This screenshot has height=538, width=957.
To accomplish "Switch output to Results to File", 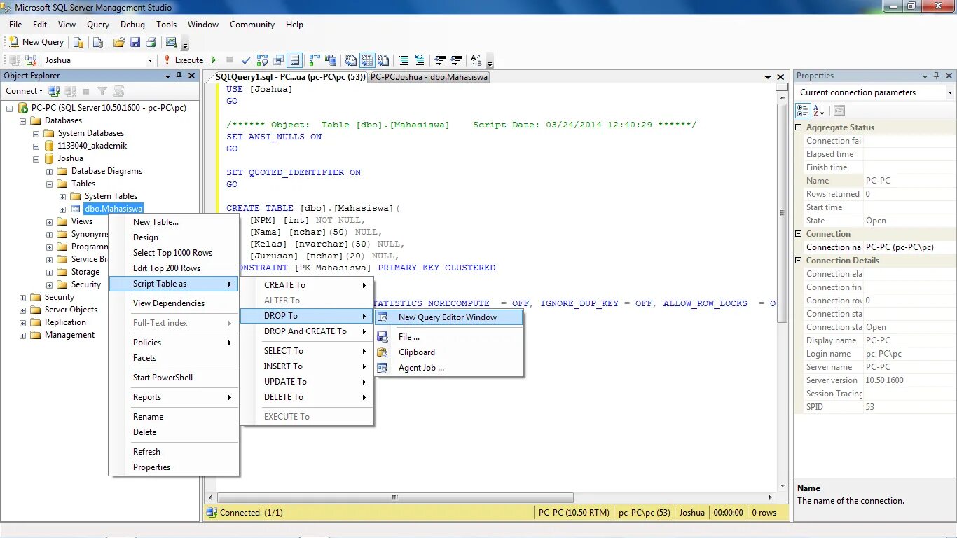I will coord(383,60).
